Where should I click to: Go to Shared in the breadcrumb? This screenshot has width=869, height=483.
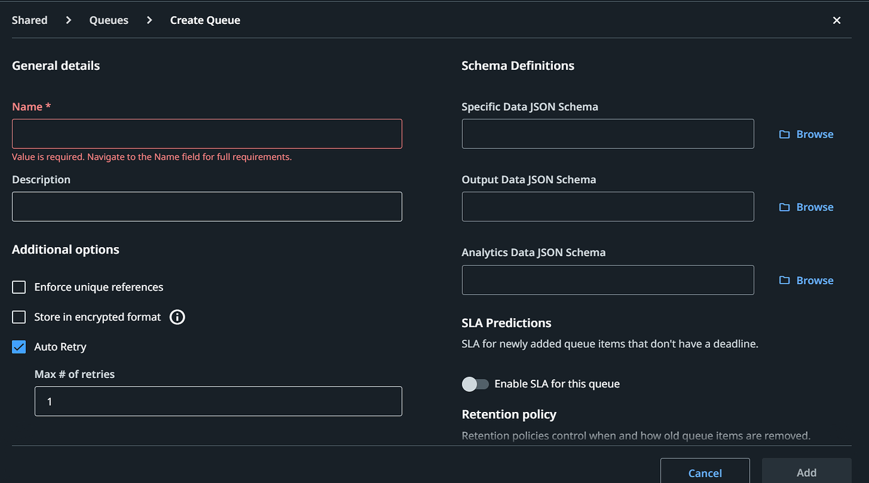click(x=30, y=20)
